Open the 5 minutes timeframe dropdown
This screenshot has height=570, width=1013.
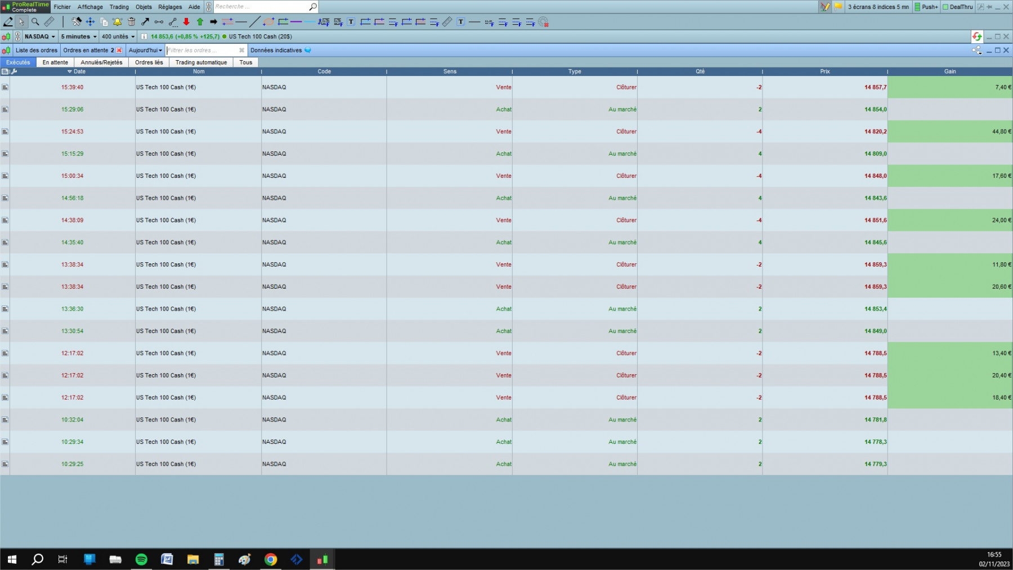pyautogui.click(x=79, y=37)
